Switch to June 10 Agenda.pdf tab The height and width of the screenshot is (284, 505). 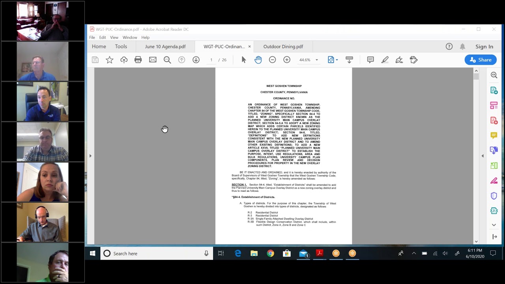click(165, 47)
